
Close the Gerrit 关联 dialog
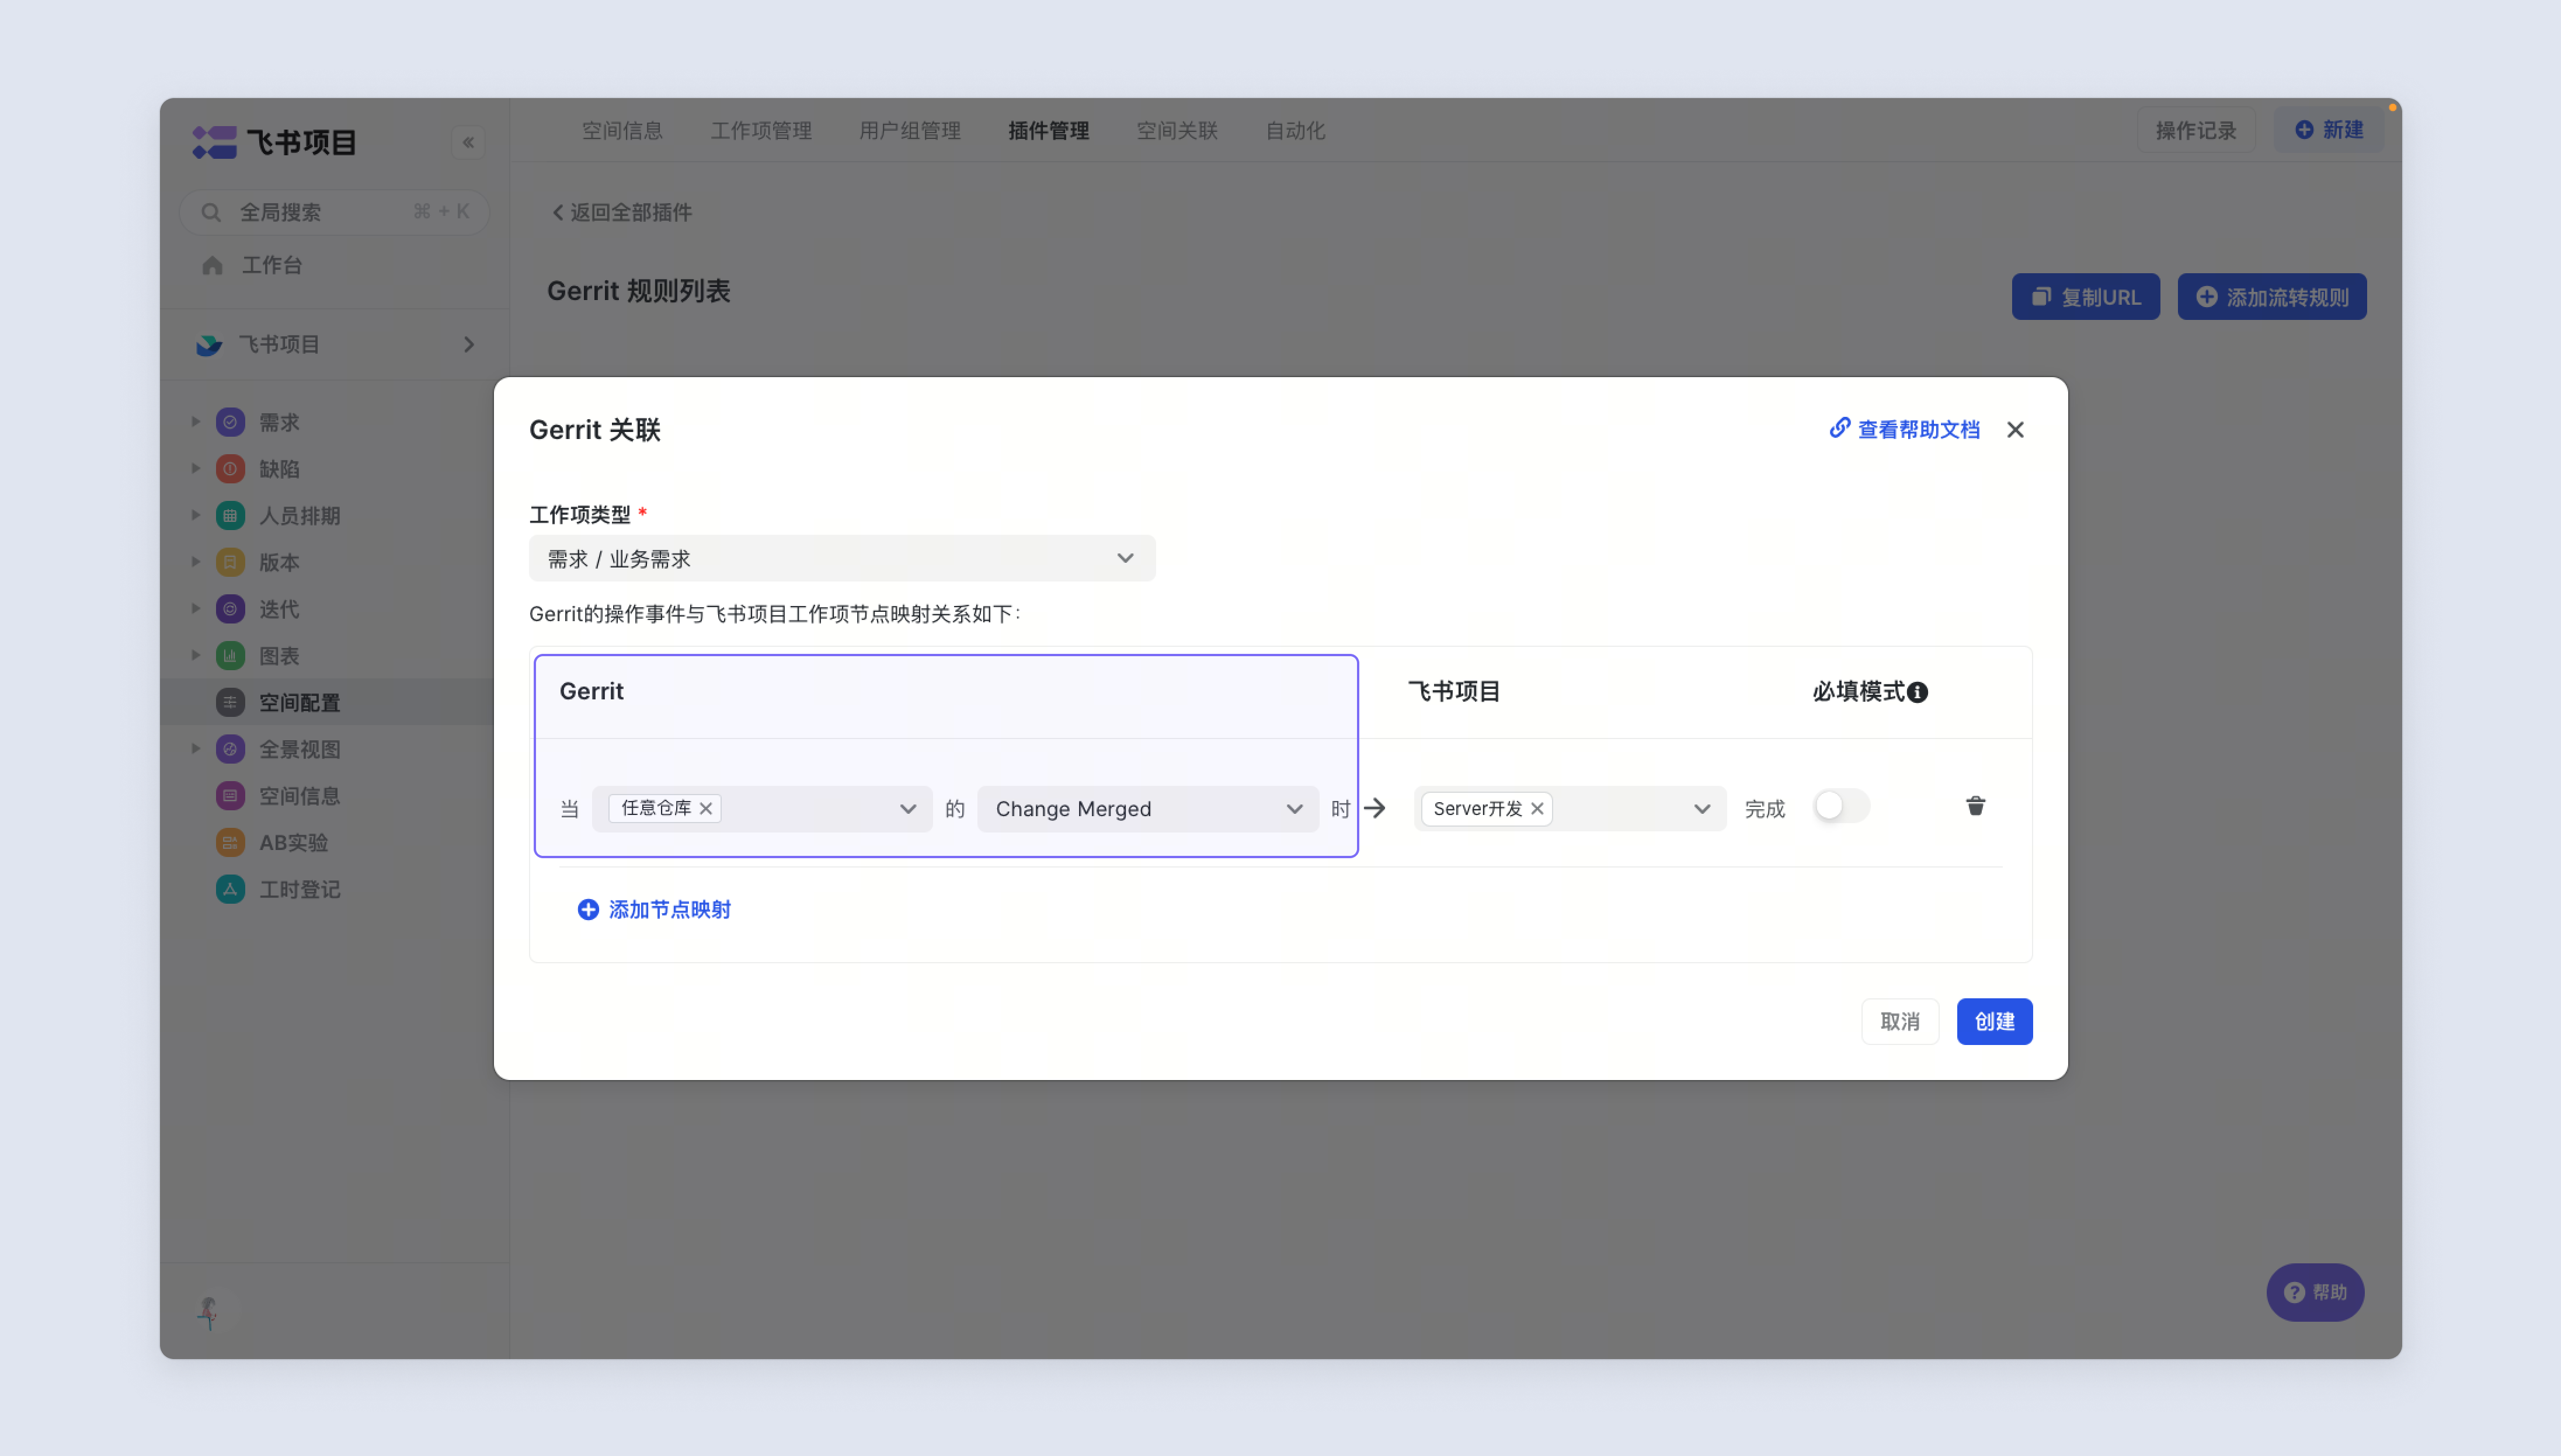pyautogui.click(x=2015, y=430)
